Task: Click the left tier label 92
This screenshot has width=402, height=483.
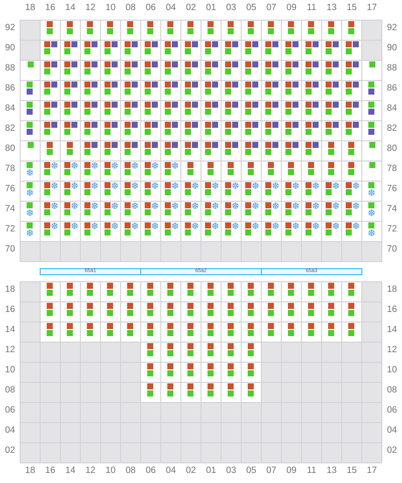Action: pos(10,27)
